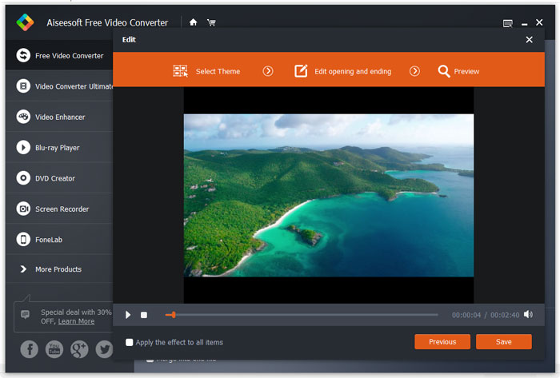Open the Video Enhancer palette icon
Viewport: 560px width, 378px height.
[x=23, y=117]
